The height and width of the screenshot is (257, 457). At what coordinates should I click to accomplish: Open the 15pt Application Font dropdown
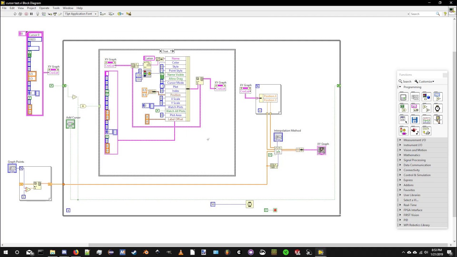80,14
